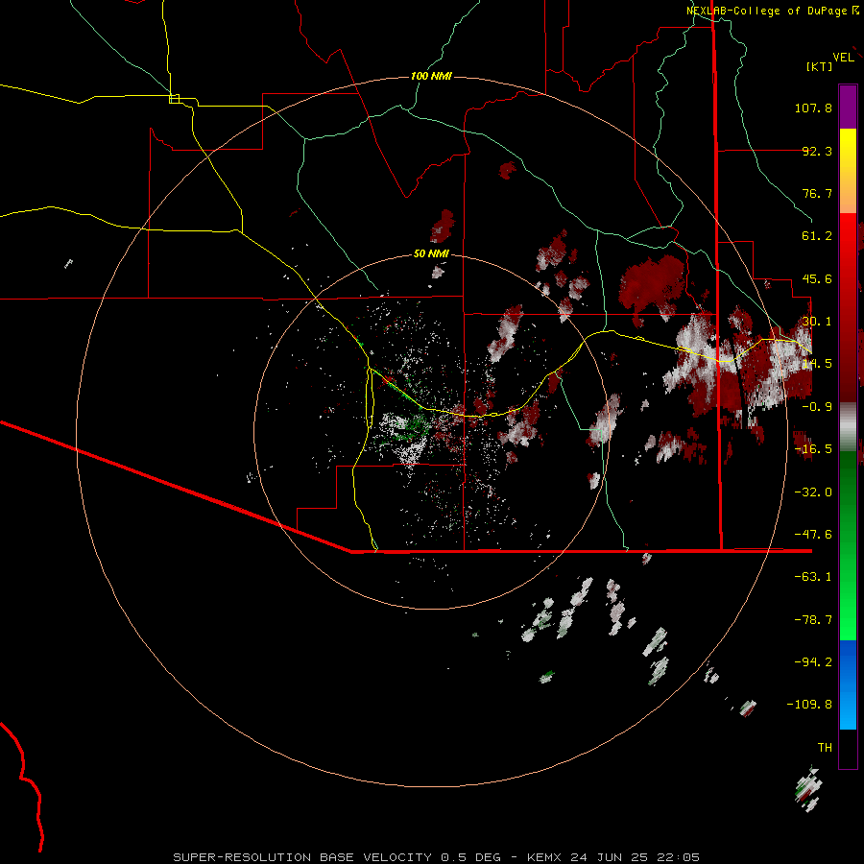864x864 pixels.
Task: Click the small yellow square city marker
Action: tap(175, 99)
